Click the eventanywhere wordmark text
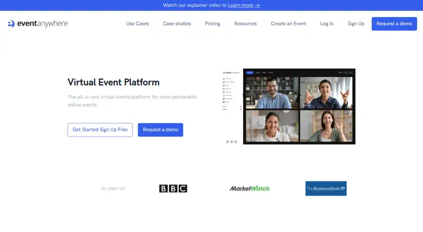The height and width of the screenshot is (232, 423). point(42,24)
